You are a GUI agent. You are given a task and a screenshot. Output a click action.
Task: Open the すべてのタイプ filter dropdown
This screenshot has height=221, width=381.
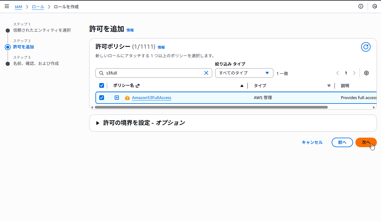pyautogui.click(x=244, y=73)
